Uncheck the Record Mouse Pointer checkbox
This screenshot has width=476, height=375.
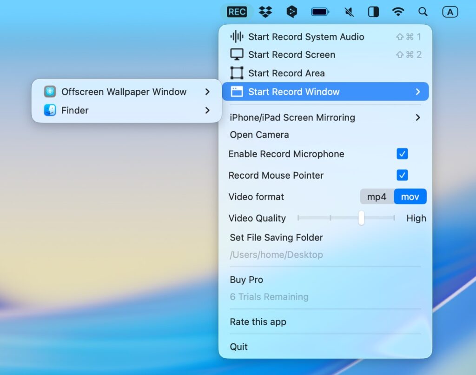[x=402, y=175]
